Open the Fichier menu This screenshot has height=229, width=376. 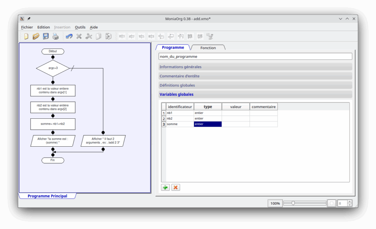click(x=27, y=27)
